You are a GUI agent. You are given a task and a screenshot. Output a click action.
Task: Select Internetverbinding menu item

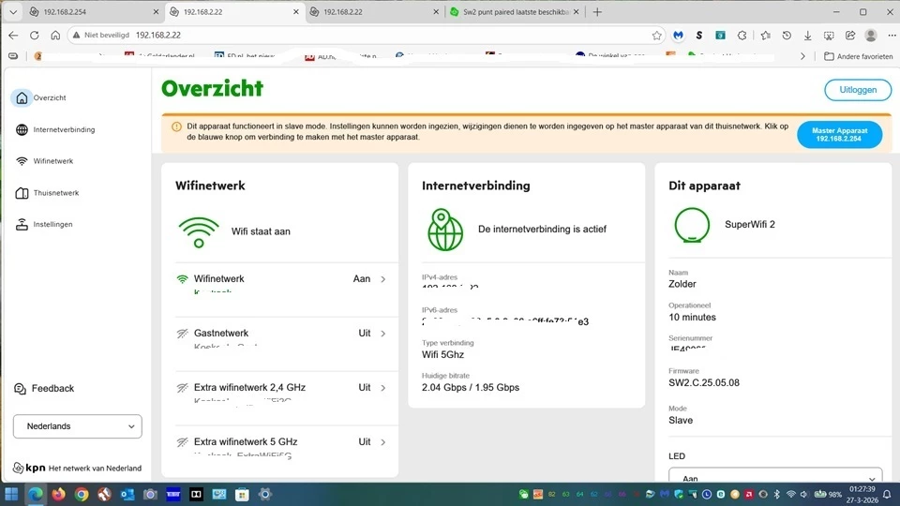(x=64, y=129)
